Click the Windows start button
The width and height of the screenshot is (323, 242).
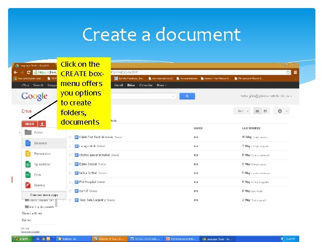[x=22, y=239]
